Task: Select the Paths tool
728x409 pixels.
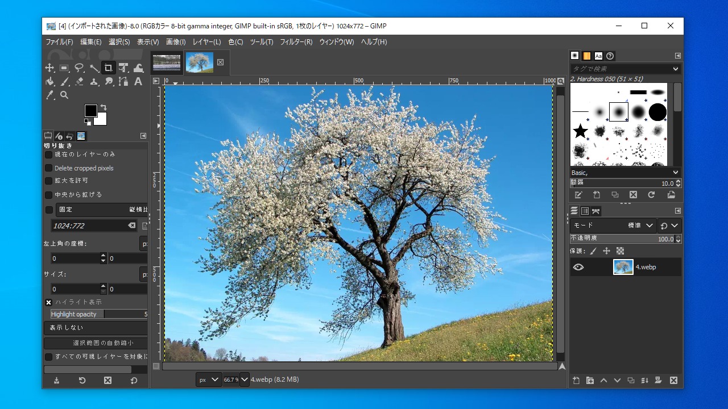Action: [x=123, y=82]
